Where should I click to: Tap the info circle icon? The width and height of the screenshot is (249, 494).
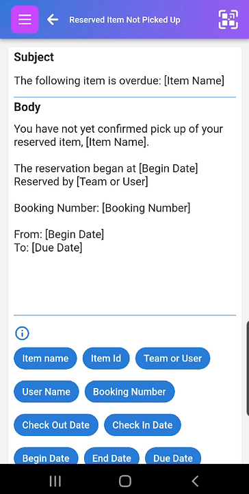tap(22, 333)
